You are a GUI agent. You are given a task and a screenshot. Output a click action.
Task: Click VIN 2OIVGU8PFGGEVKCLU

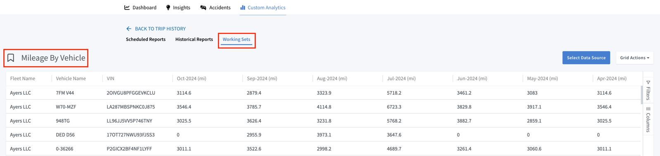(x=131, y=93)
